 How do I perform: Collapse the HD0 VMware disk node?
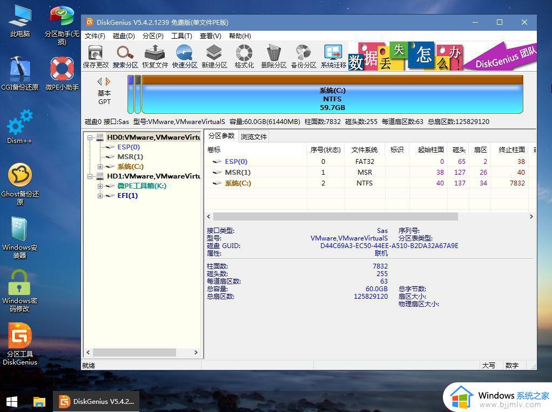90,138
